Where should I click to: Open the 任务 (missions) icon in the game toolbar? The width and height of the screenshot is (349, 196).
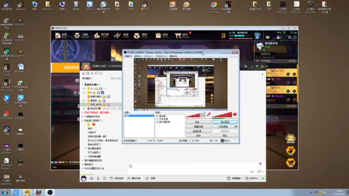coord(58,35)
